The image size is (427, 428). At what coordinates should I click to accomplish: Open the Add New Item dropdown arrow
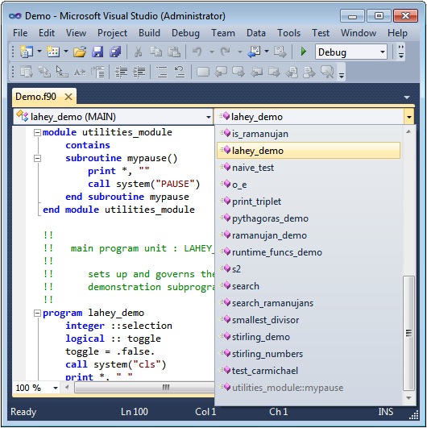click(66, 52)
